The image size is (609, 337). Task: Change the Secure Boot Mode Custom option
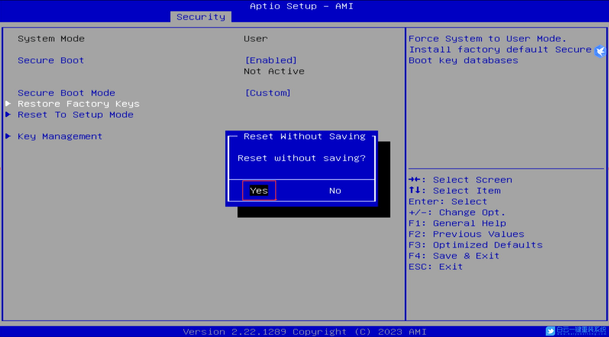(268, 93)
